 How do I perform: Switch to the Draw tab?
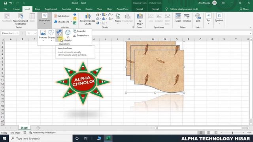pos(38,9)
